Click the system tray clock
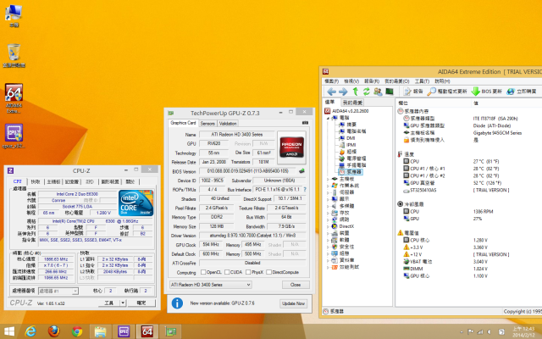This screenshot has height=339, width=542. (523, 331)
